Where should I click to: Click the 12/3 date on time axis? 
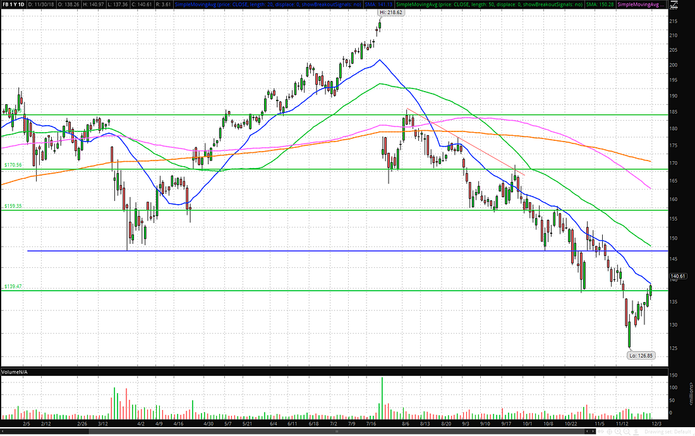click(656, 423)
